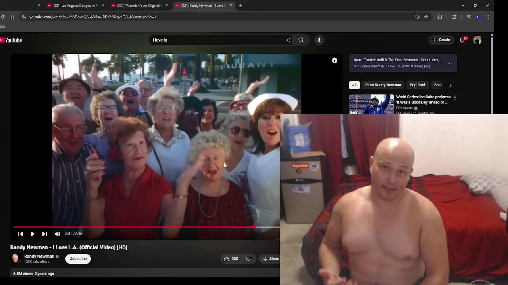Click the video timestamp 2:51 / 3:52
The image size is (508, 285).
pos(74,234)
